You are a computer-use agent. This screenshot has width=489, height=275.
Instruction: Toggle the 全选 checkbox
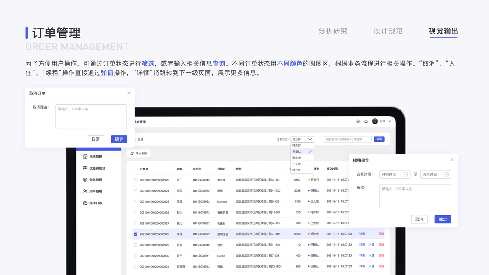point(135,139)
